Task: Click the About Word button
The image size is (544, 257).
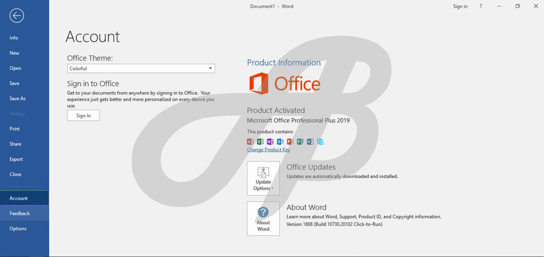Action: click(x=263, y=219)
